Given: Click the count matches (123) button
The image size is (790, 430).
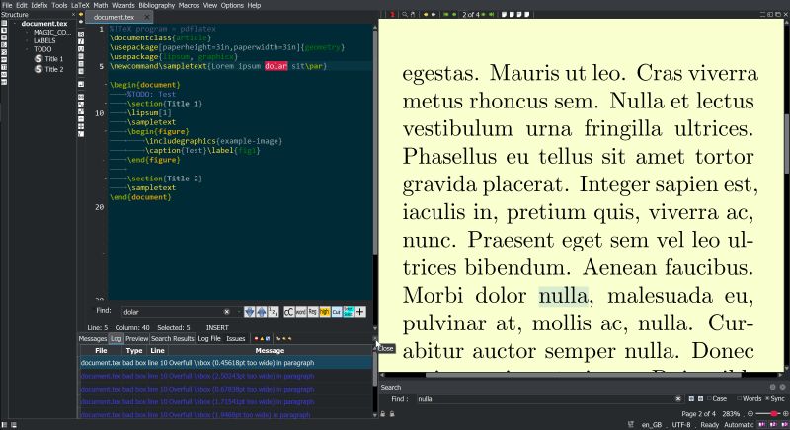Looking at the screenshot, I should point(274,312).
